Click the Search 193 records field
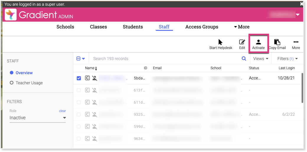 pyautogui.click(x=165, y=59)
